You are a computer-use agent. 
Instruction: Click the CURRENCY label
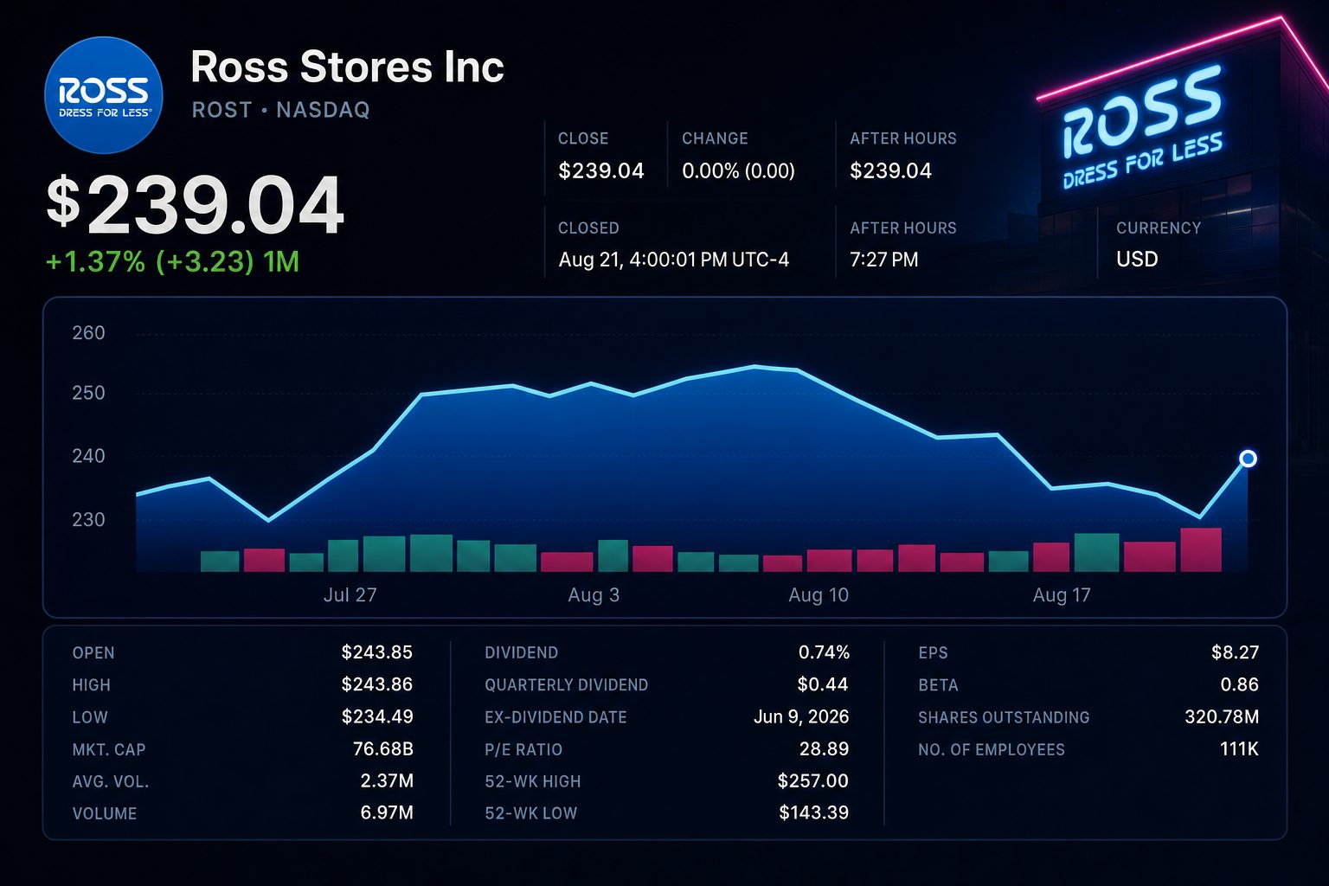coord(1159,228)
